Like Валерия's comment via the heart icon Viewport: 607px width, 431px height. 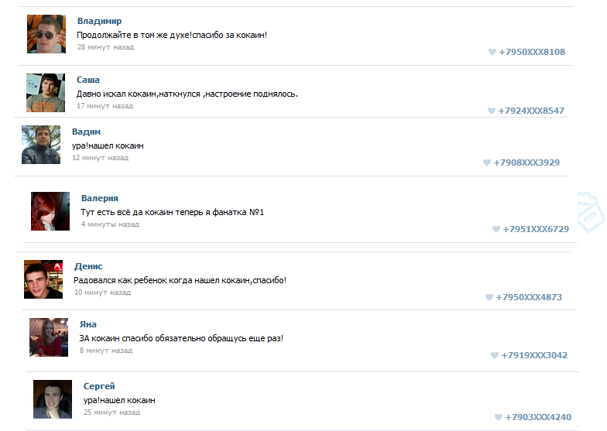tap(496, 229)
